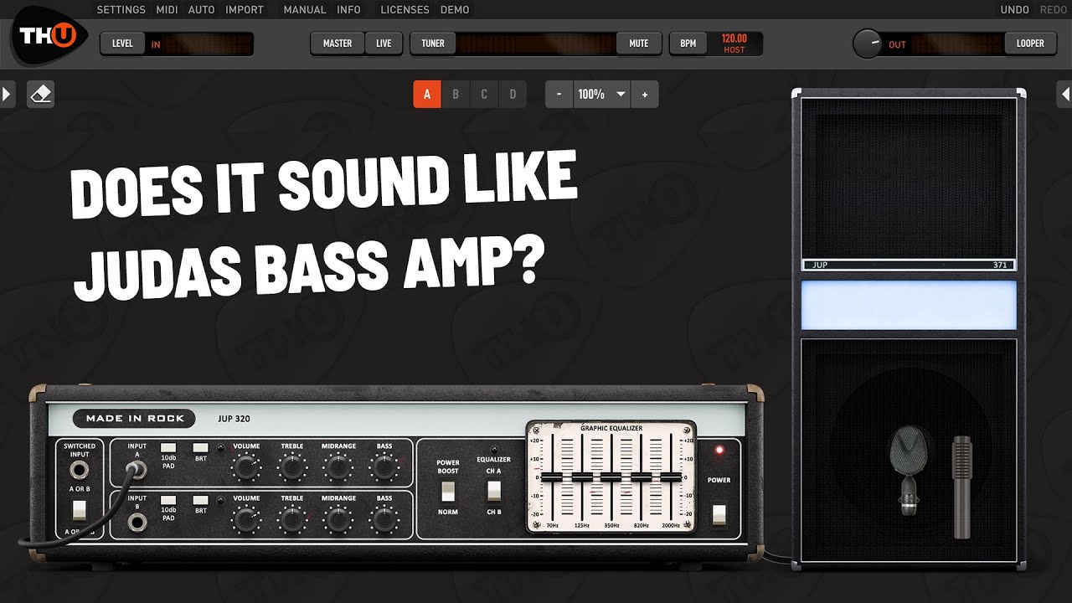Click the INPUT B jack
The image size is (1072, 603).
137,523
